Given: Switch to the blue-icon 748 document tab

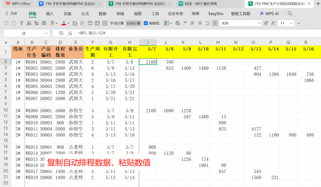Looking at the screenshot, I should (70, 4).
